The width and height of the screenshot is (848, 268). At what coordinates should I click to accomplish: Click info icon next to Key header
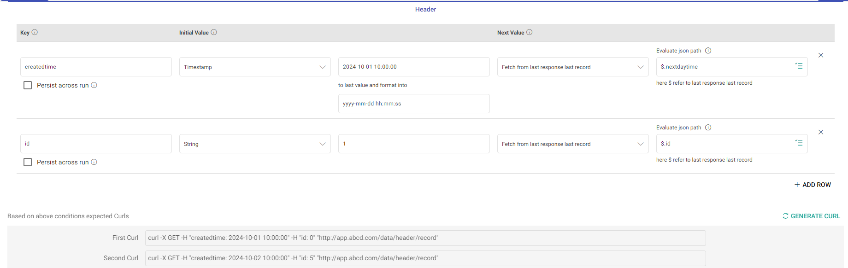(x=35, y=32)
